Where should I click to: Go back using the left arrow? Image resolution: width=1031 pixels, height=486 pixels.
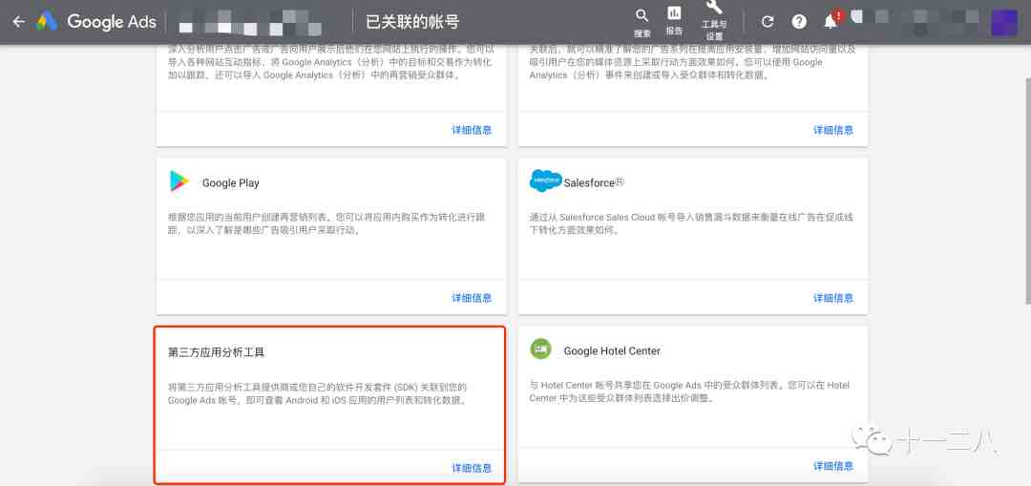18,22
